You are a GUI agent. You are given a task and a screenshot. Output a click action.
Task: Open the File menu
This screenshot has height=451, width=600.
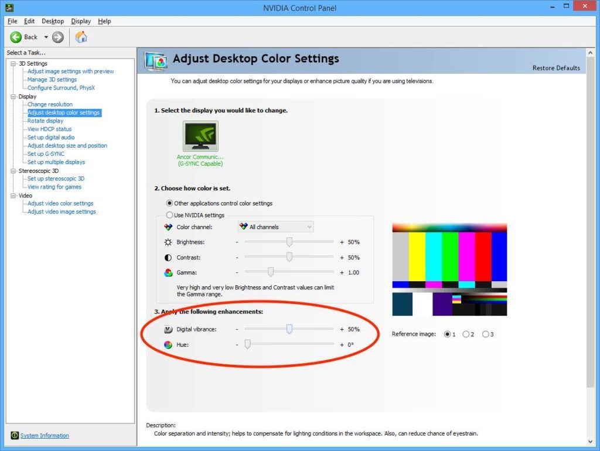(x=12, y=21)
